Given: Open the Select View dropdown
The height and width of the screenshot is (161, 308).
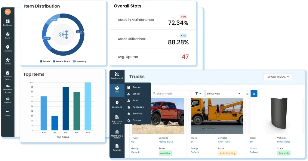Looking at the screenshot, I should [224, 94].
